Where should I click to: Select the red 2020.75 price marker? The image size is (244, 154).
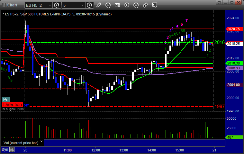(234, 29)
